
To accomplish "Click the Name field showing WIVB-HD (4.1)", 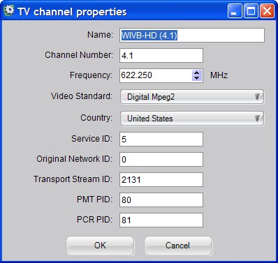I will pos(192,35).
